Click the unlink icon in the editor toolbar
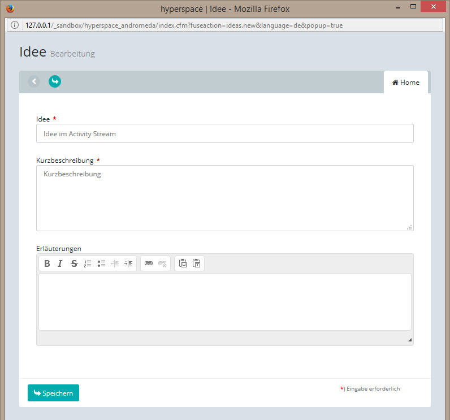The height and width of the screenshot is (420, 450). pyautogui.click(x=162, y=263)
